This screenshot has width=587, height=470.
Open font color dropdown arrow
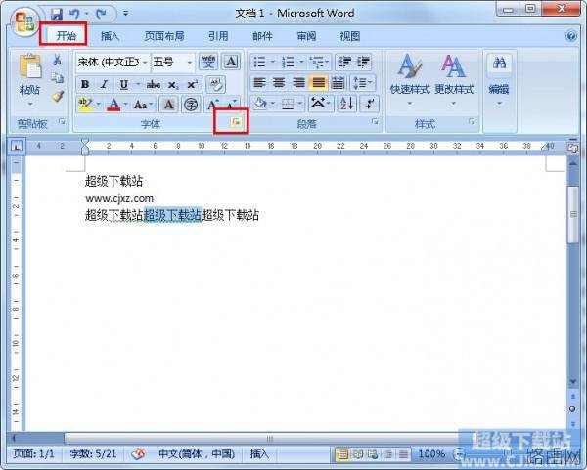click(x=126, y=105)
